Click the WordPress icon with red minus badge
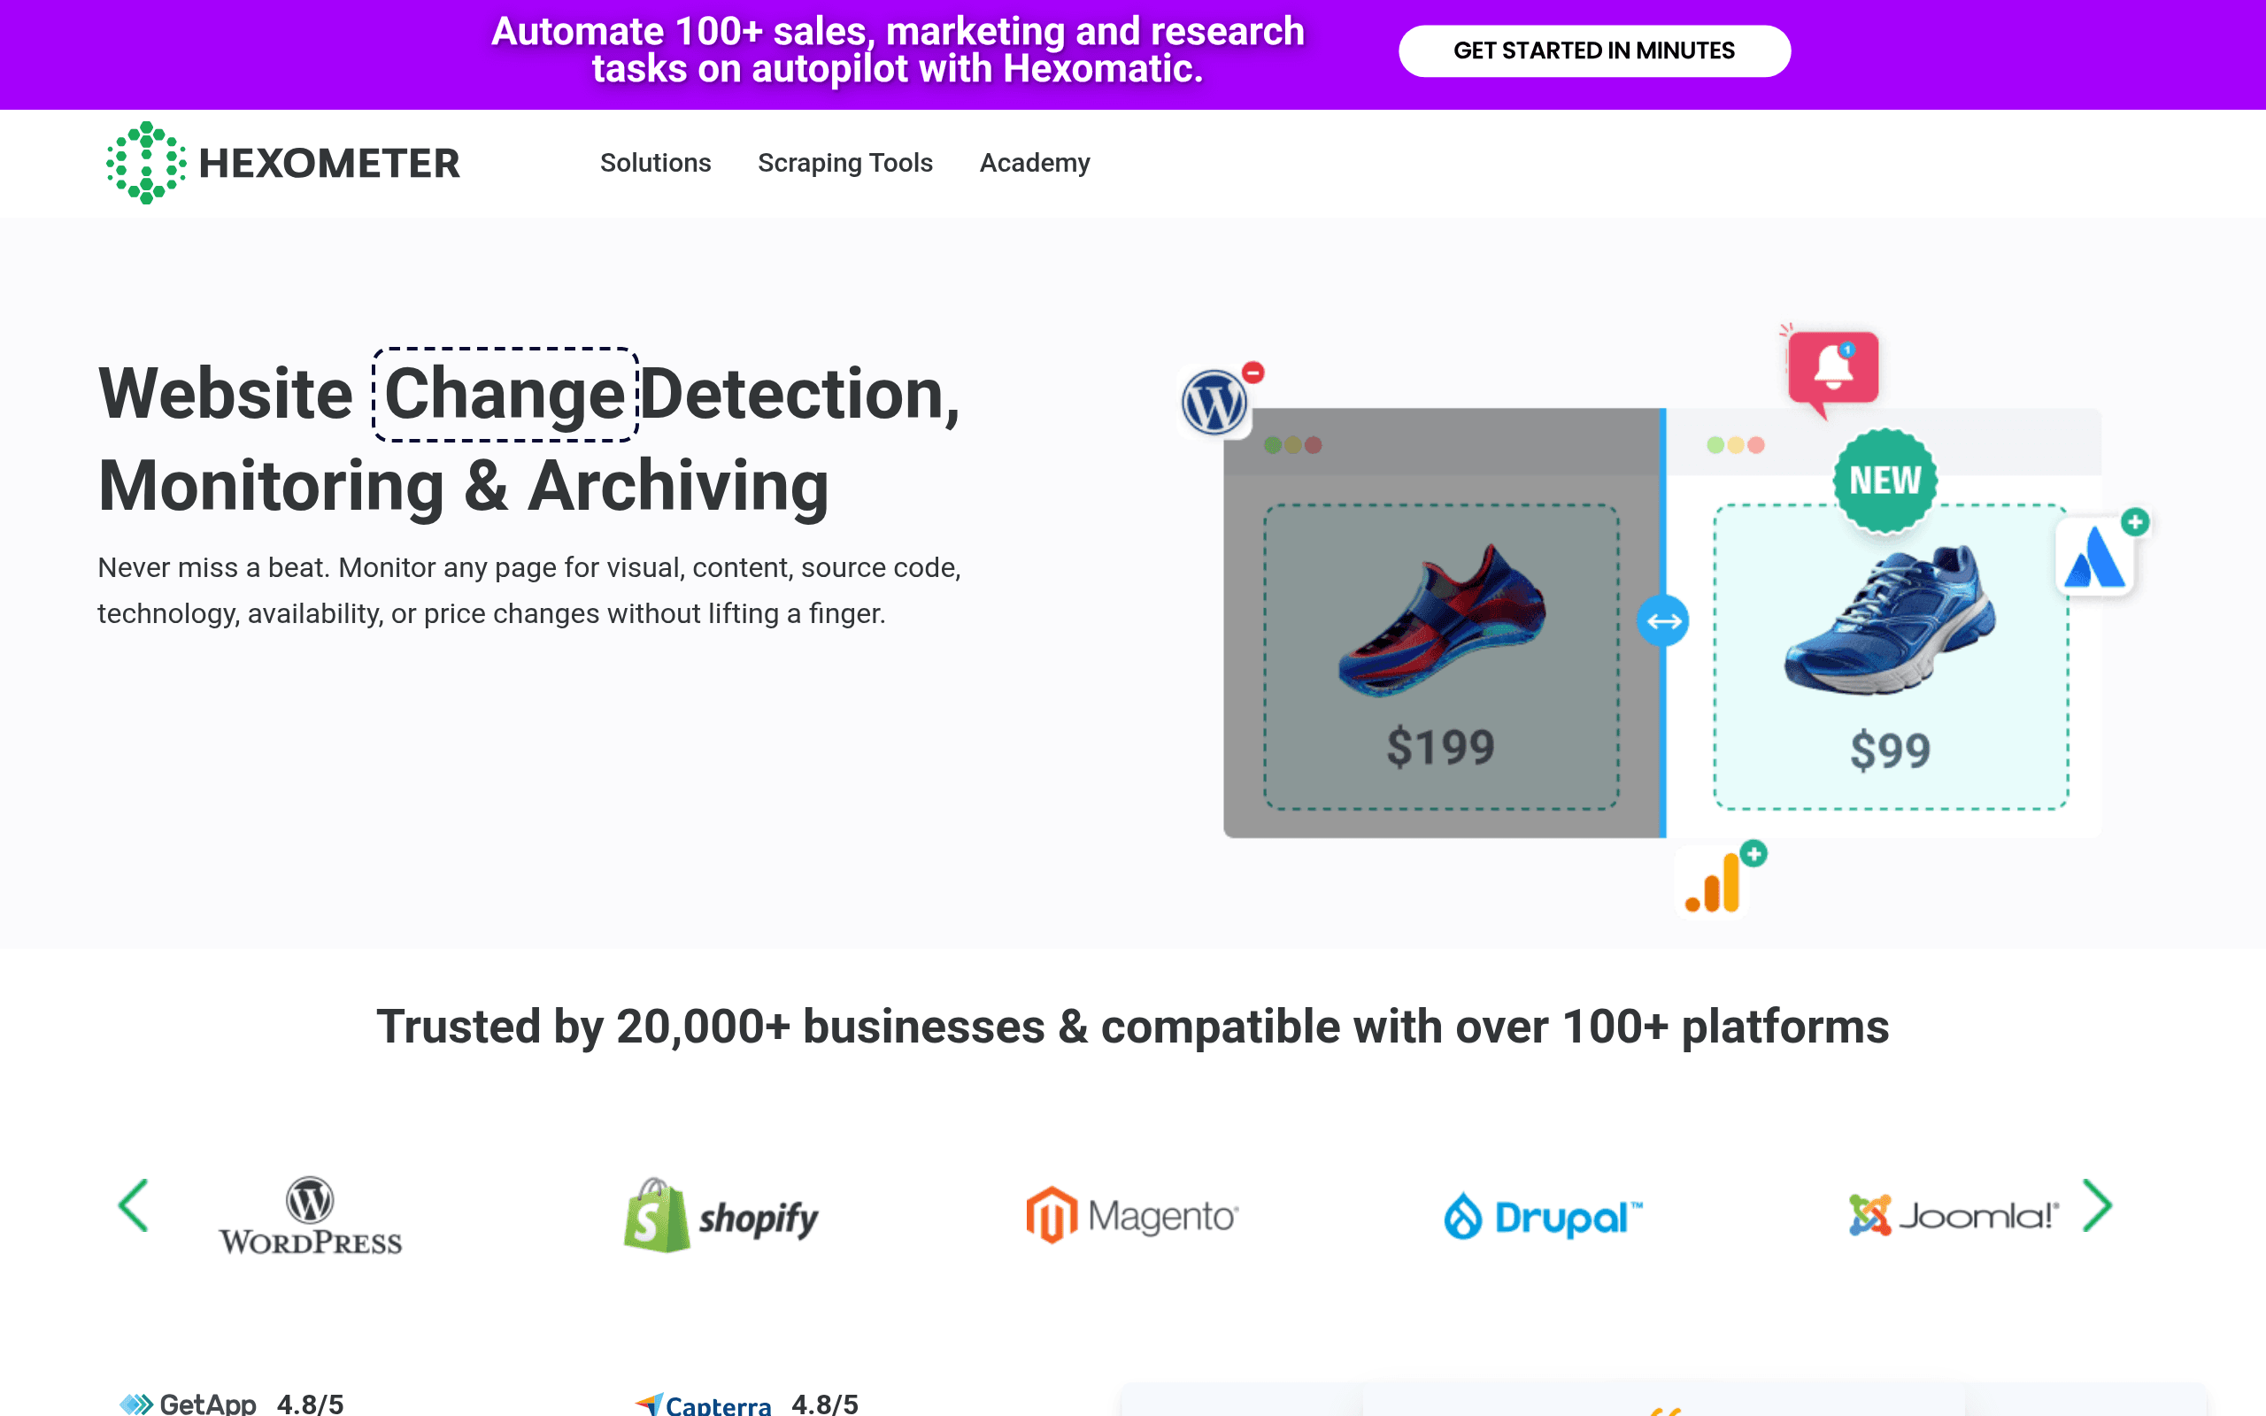 point(1215,402)
